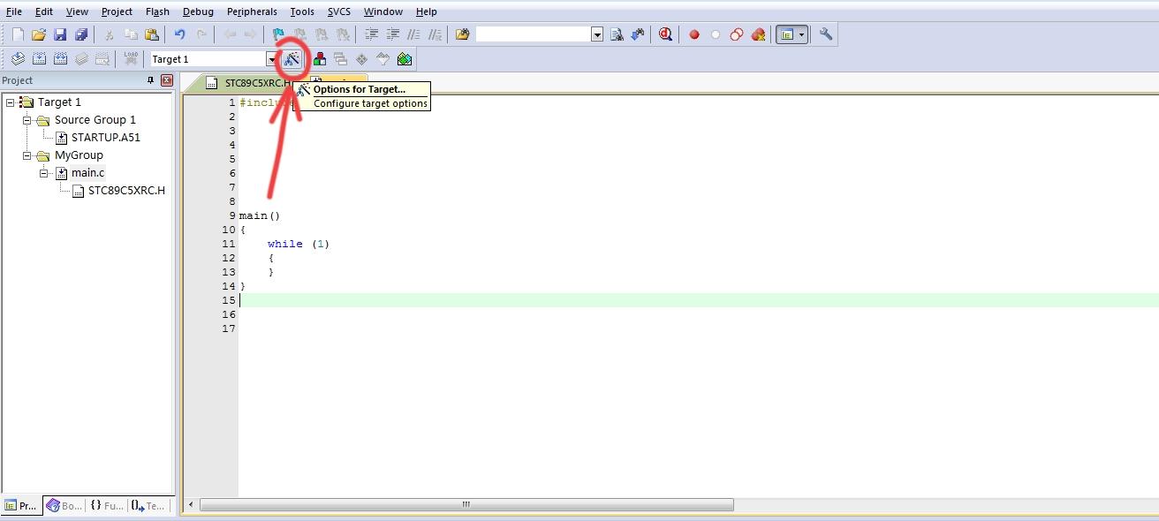This screenshot has height=521, width=1159.
Task: Open the File menu
Action: point(14,11)
